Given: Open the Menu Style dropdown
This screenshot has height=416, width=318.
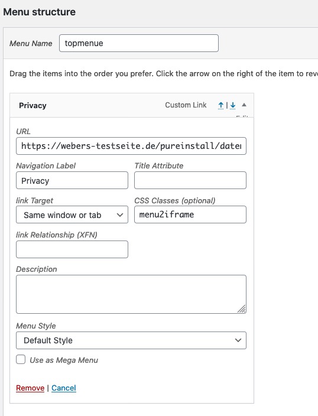Looking at the screenshot, I should [x=131, y=340].
